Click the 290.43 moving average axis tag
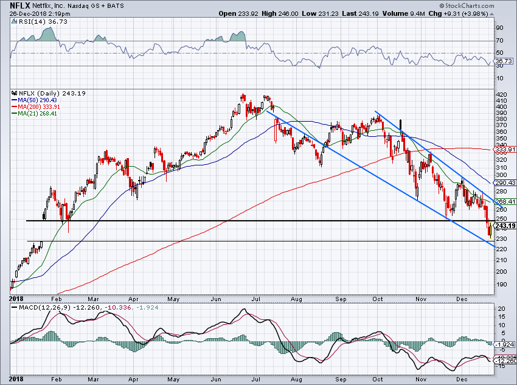 coord(505,182)
